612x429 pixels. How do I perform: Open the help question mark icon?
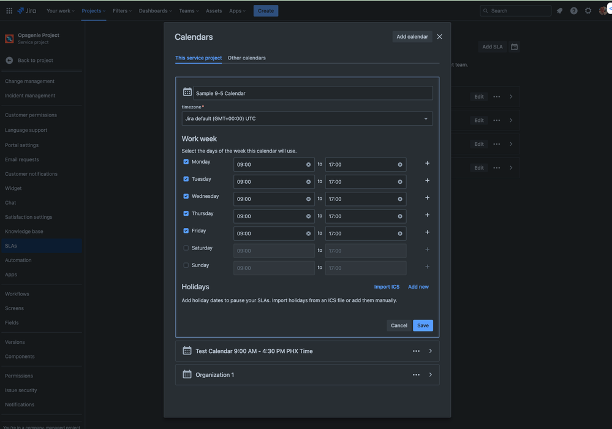click(574, 11)
